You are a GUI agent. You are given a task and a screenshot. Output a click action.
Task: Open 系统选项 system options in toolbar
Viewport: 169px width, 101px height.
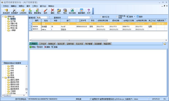[x=6, y=11]
